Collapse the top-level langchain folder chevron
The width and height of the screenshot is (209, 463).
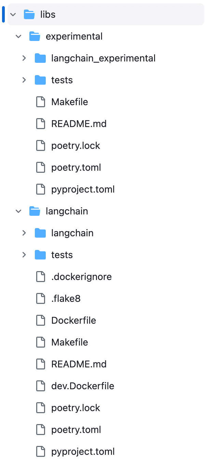(18, 211)
